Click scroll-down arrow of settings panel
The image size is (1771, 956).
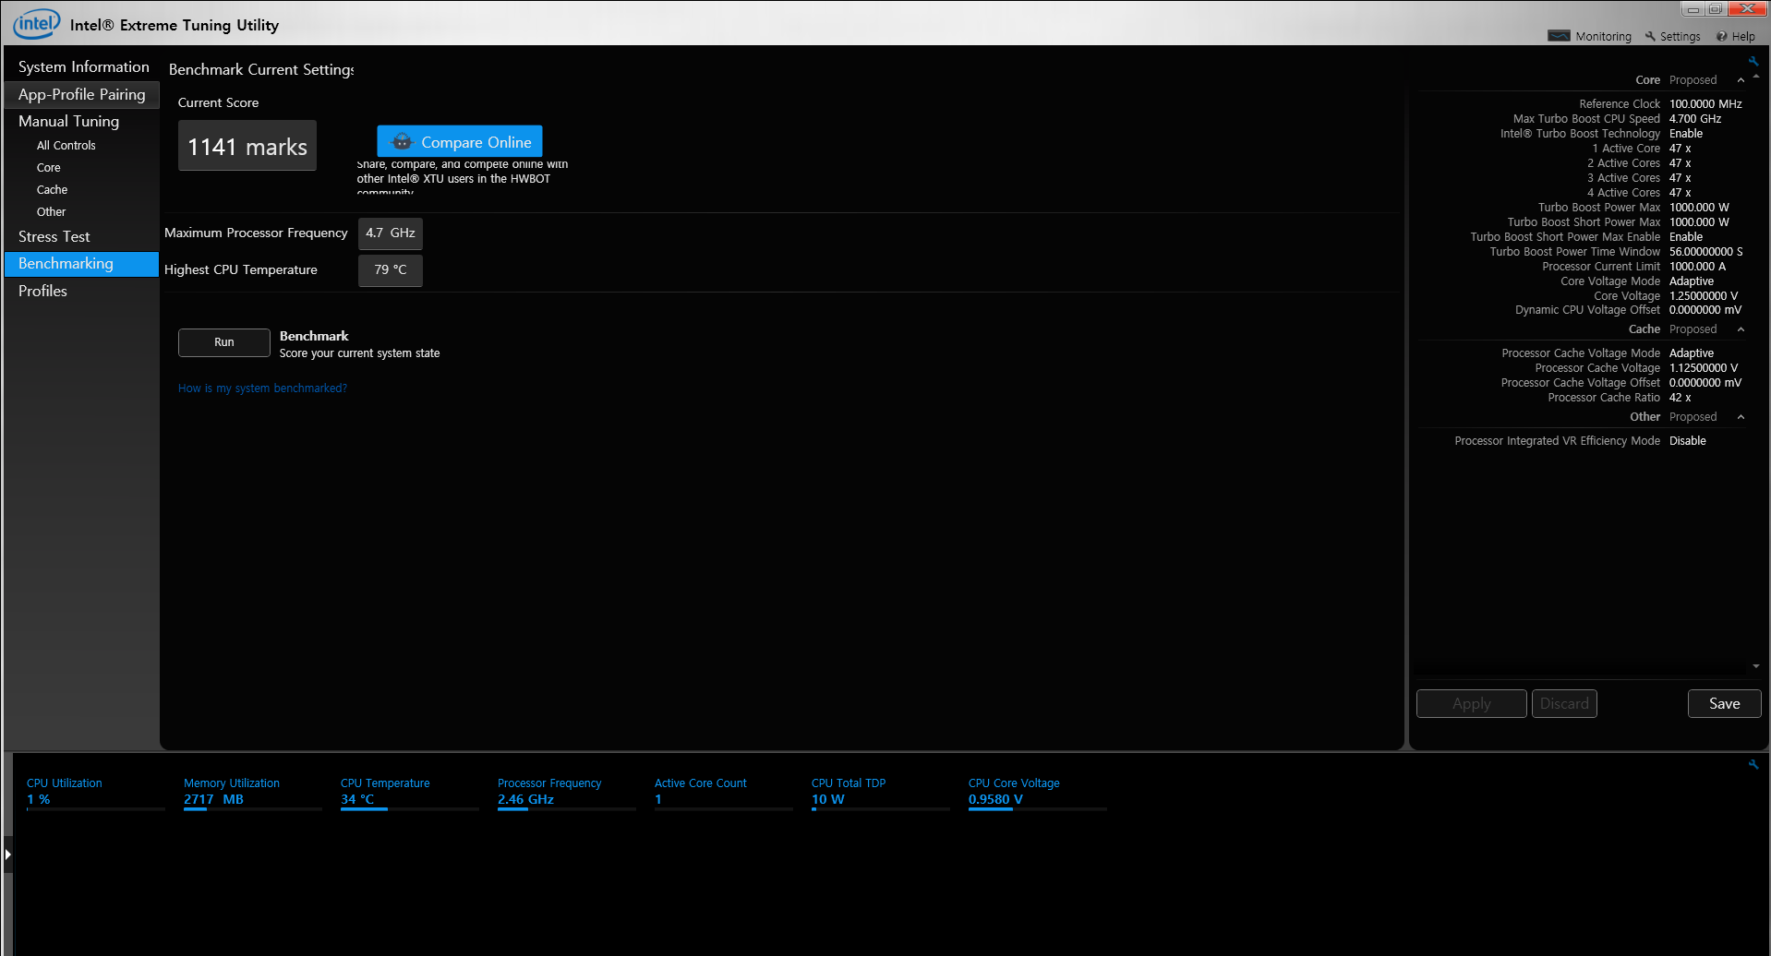(1756, 666)
